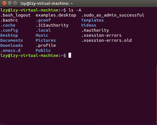Select the .sudo_as_admin_successful text
This screenshot has width=157, height=125.
point(113,15)
